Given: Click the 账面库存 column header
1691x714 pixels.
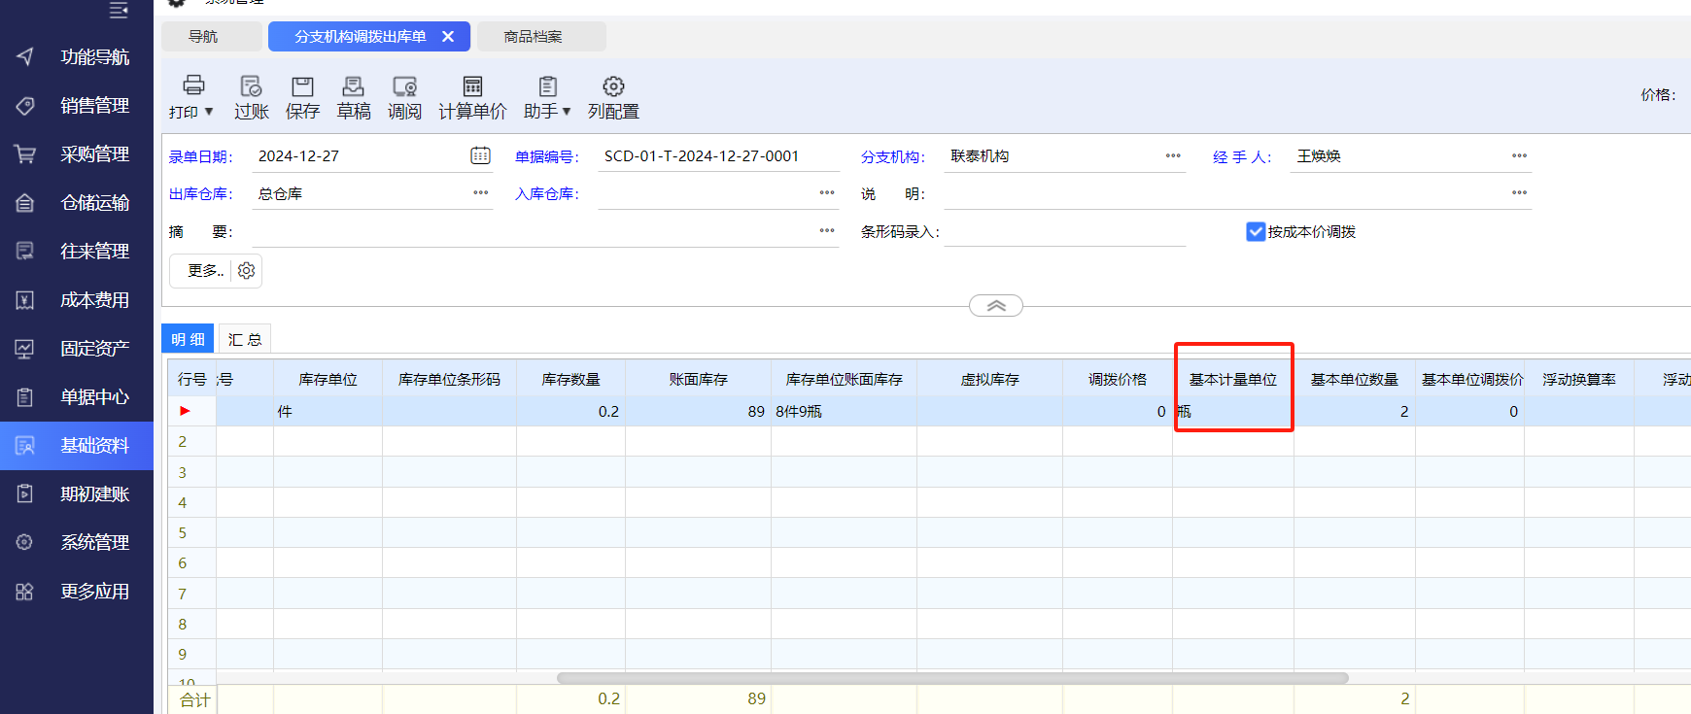Looking at the screenshot, I should point(698,379).
